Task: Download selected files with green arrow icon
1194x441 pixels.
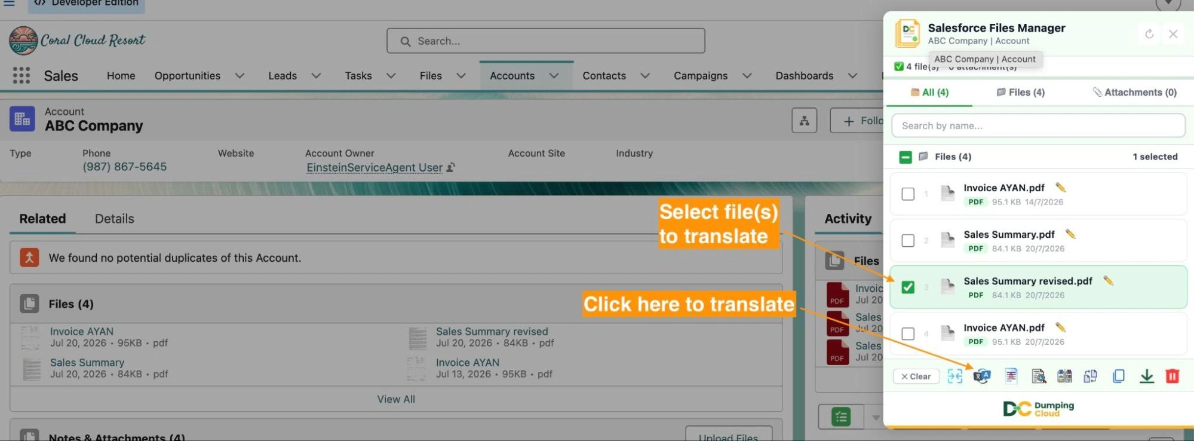Action: [1146, 376]
